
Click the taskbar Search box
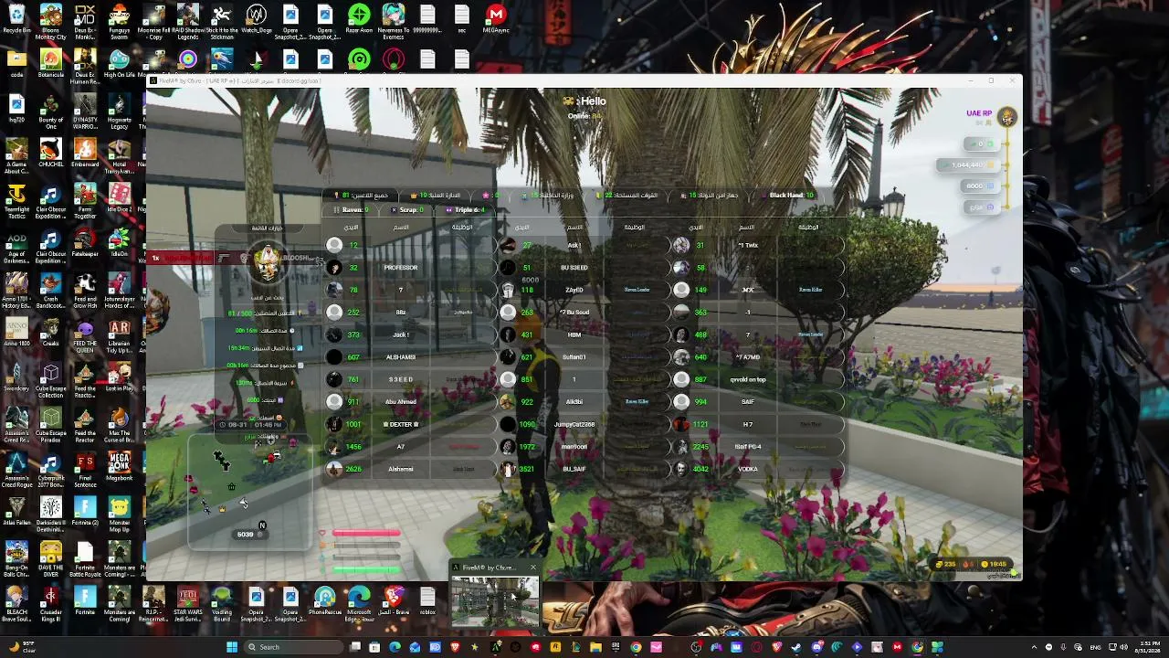pos(294,647)
